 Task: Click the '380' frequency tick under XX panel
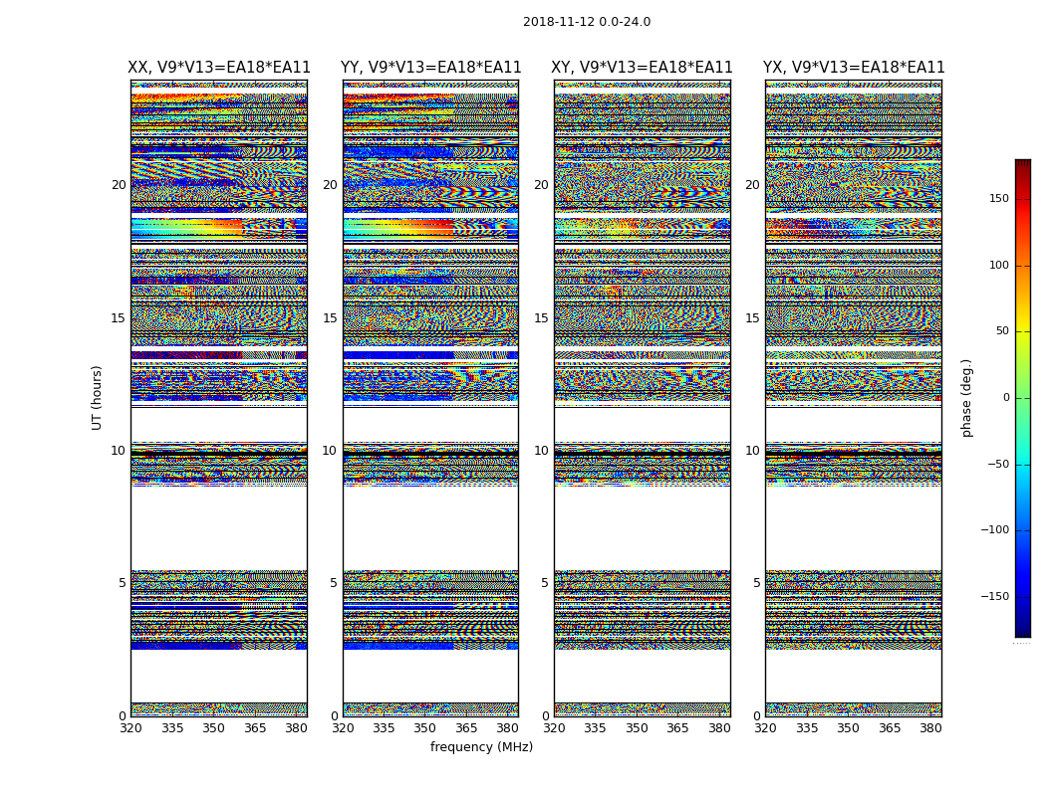click(296, 728)
